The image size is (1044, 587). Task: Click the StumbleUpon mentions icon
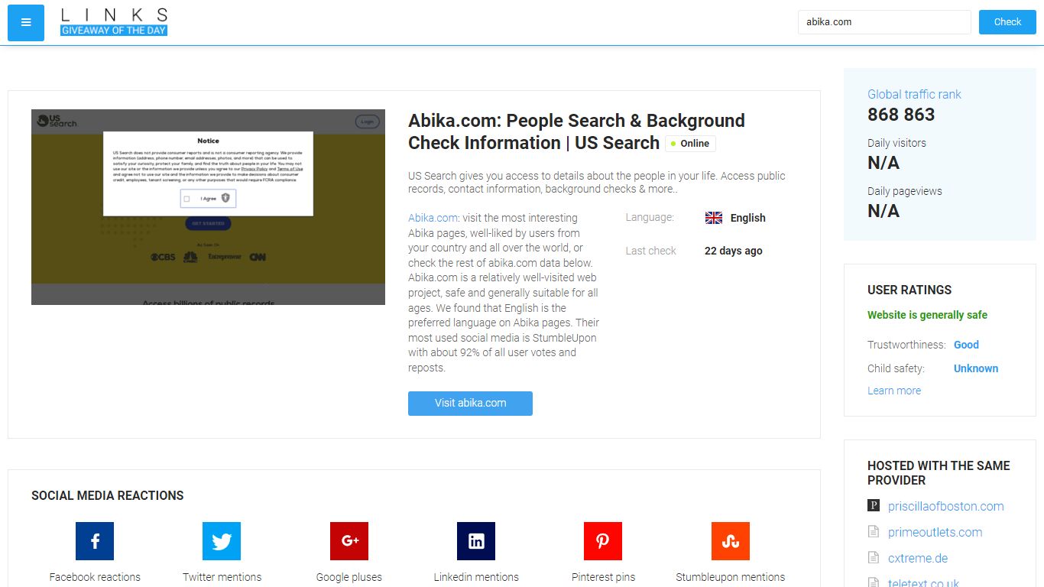click(731, 541)
